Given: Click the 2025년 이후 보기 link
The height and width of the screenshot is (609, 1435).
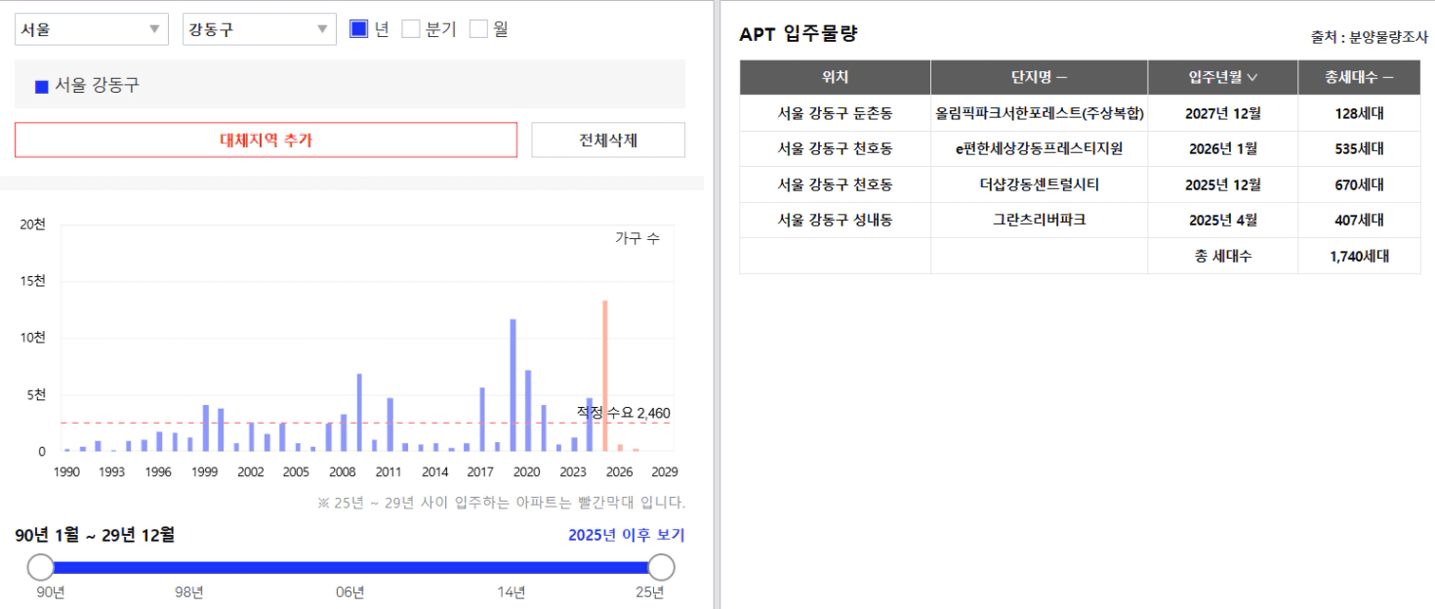Looking at the screenshot, I should (627, 535).
